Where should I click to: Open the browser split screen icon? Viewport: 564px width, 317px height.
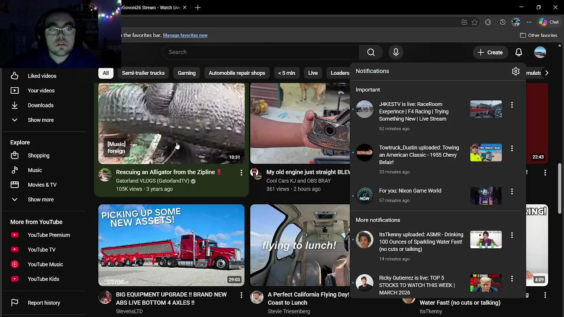click(464, 22)
